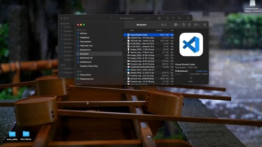Click the iCloud Drive cloud icon

pos(78,75)
